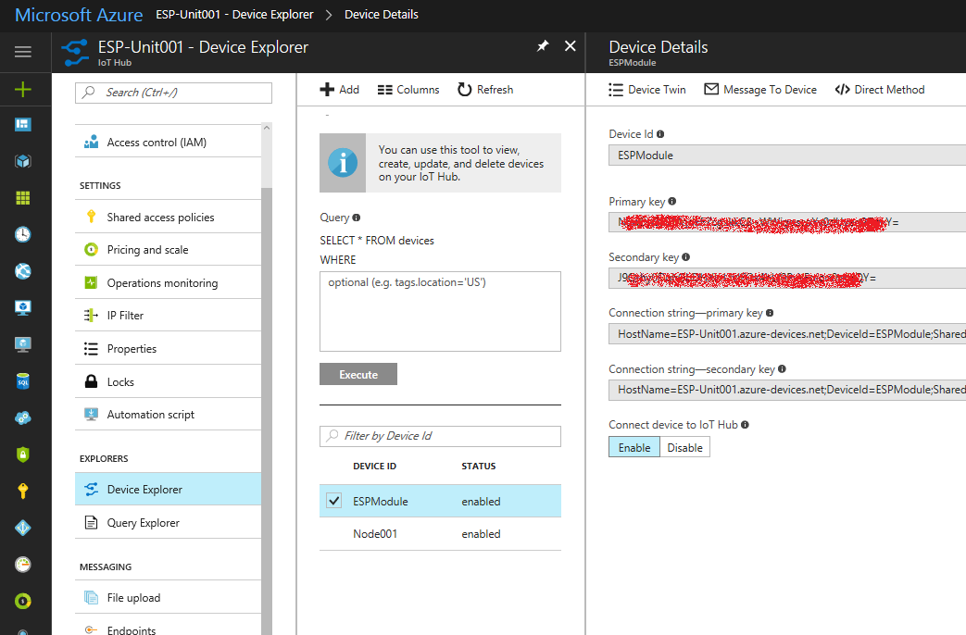Open Message To Device
Viewport: 966px width, 635px height.
[760, 89]
